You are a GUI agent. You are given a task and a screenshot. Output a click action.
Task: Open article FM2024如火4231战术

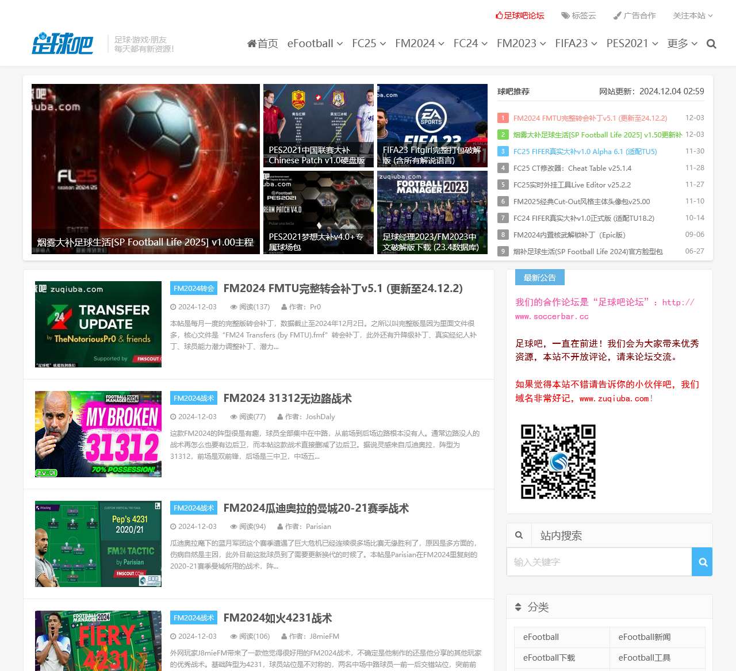277,618
